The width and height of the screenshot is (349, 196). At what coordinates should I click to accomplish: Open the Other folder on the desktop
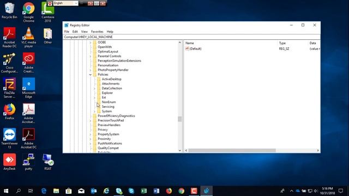47,35
